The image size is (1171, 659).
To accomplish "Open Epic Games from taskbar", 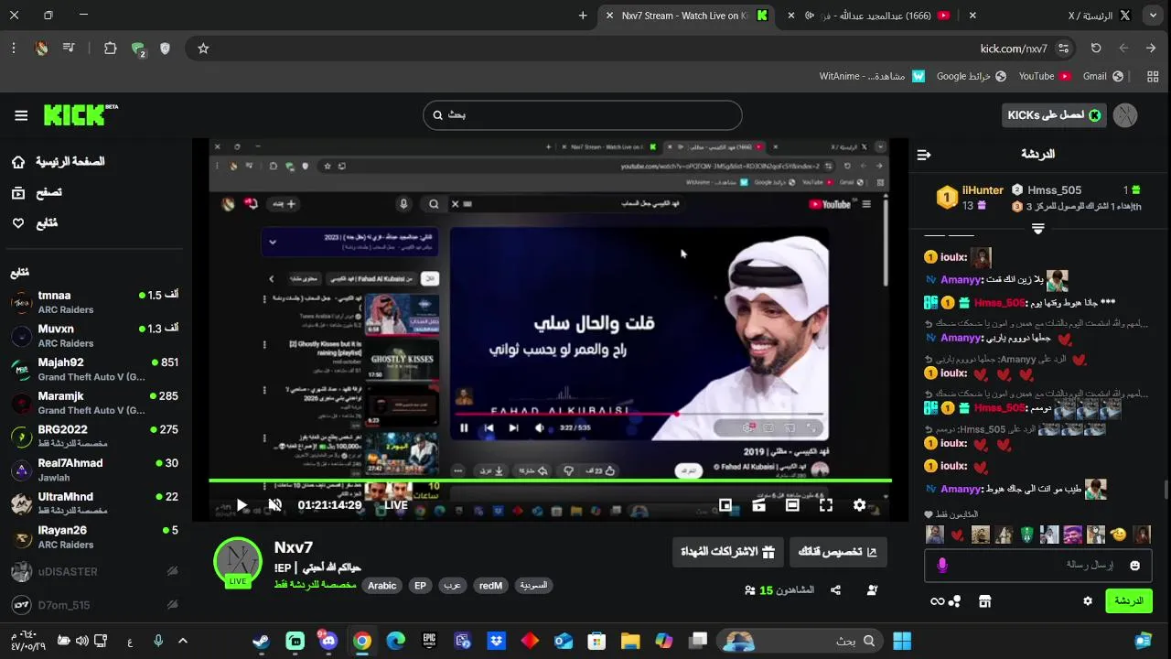I will tap(429, 642).
